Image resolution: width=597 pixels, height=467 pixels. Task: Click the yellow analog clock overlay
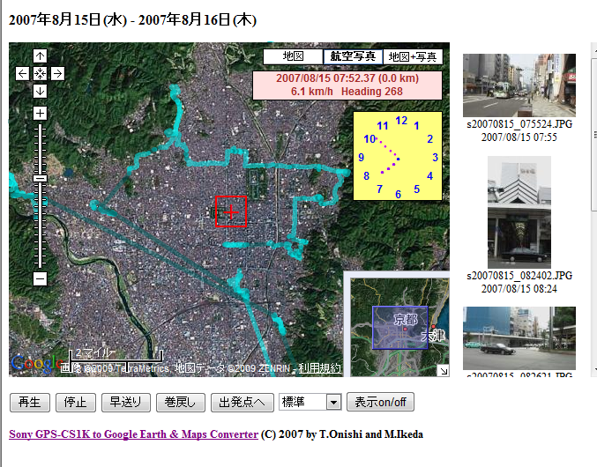tap(398, 156)
